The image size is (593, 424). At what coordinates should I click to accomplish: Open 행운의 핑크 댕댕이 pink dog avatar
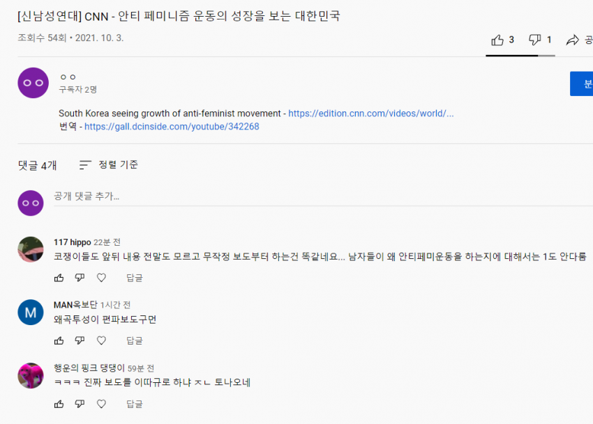pos(31,376)
